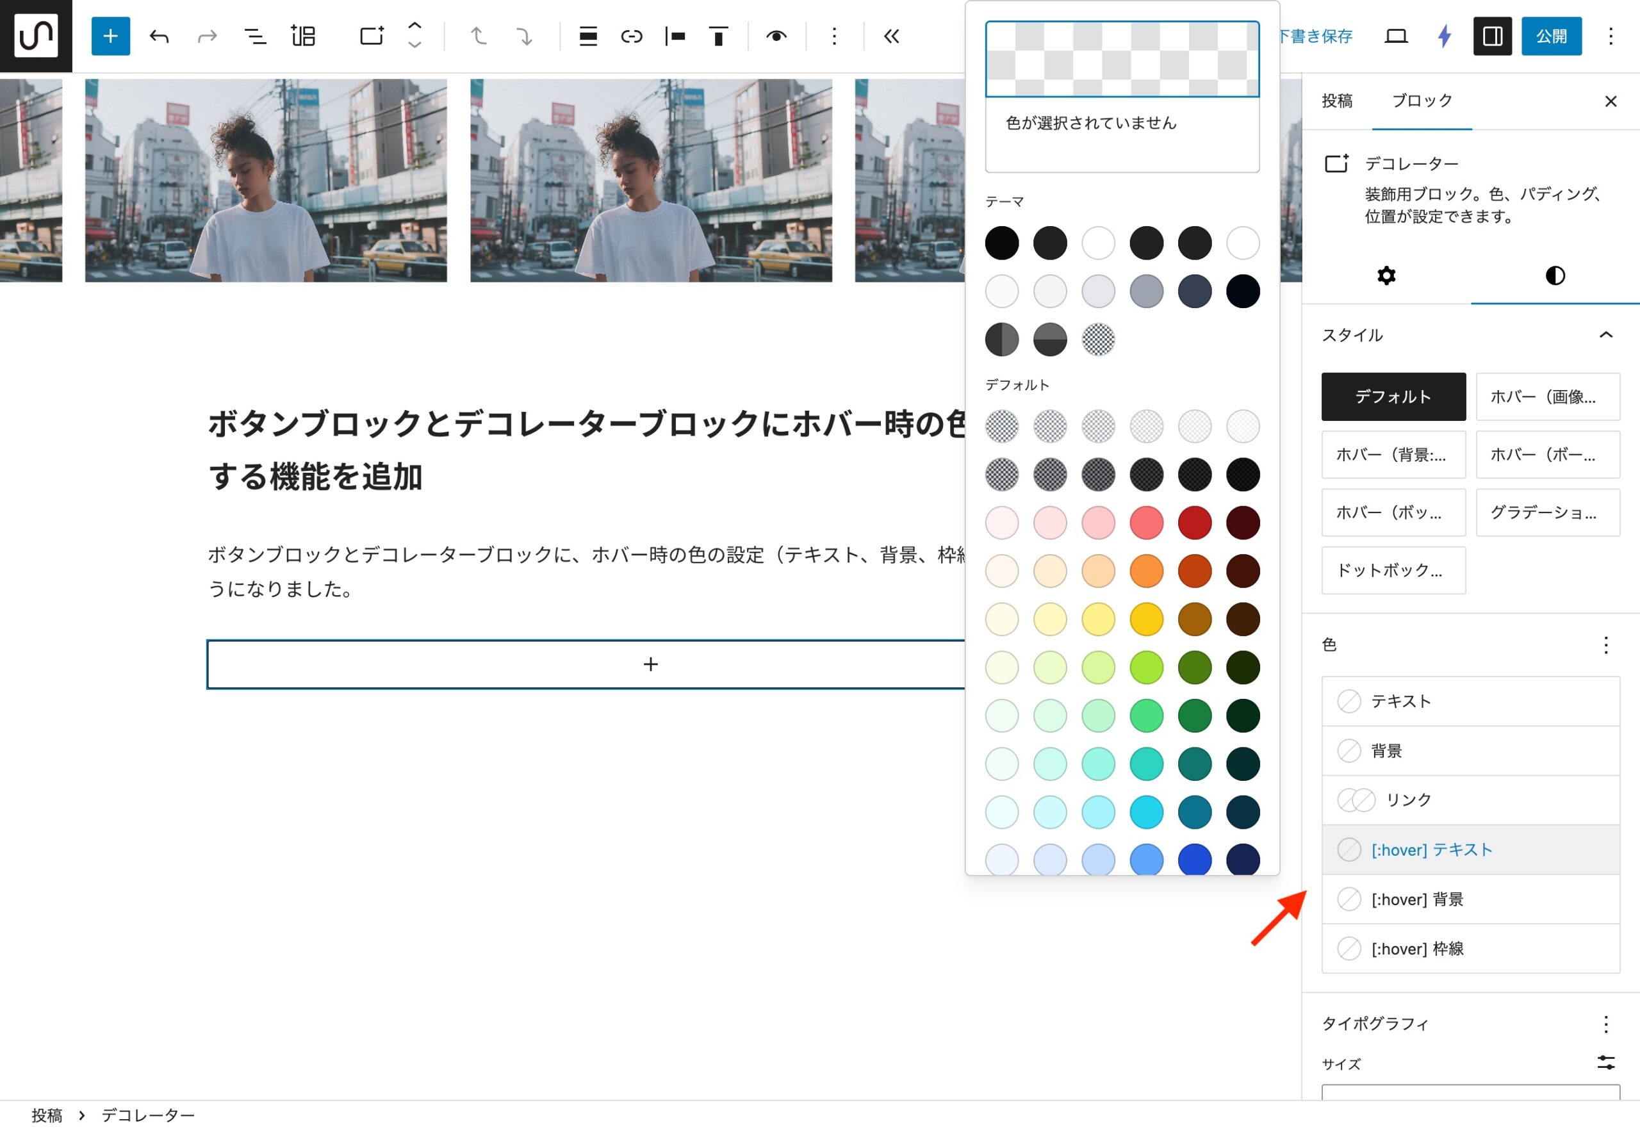Click the block toolbar three-dot options
Viewport: 1640px width, 1130px height.
pyautogui.click(x=834, y=36)
